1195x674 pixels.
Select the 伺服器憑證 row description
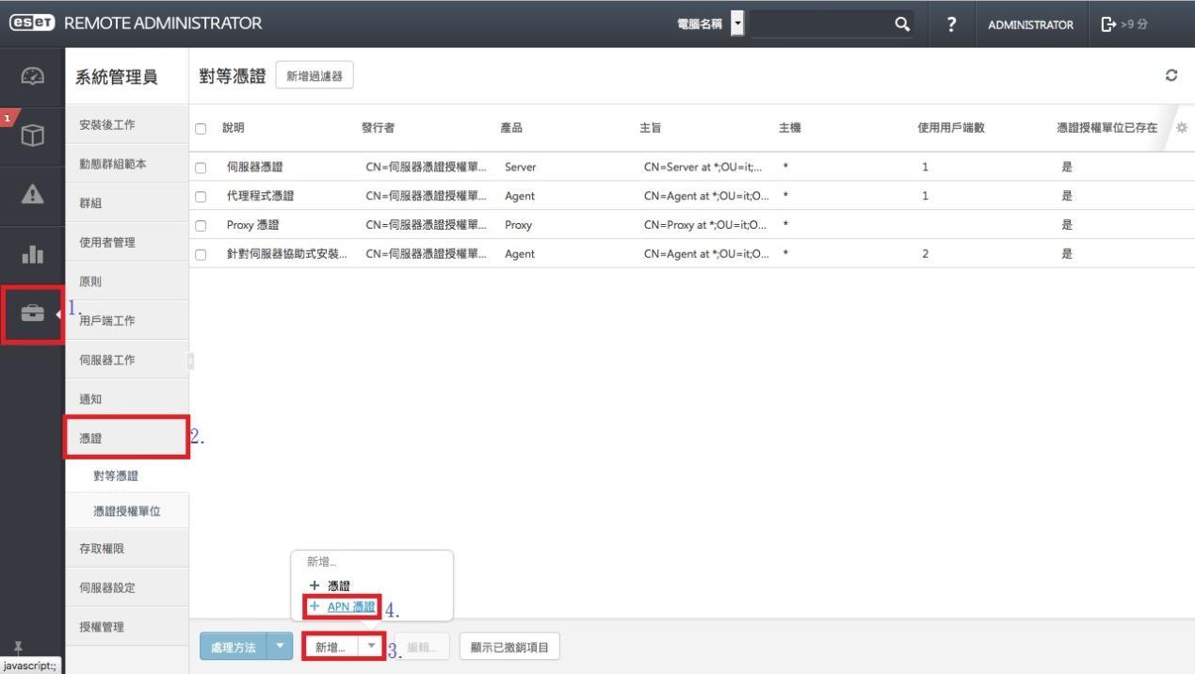[x=255, y=168]
